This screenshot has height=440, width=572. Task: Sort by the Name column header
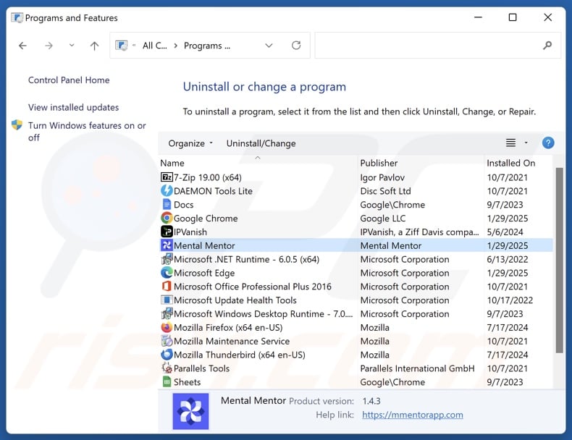pos(172,163)
